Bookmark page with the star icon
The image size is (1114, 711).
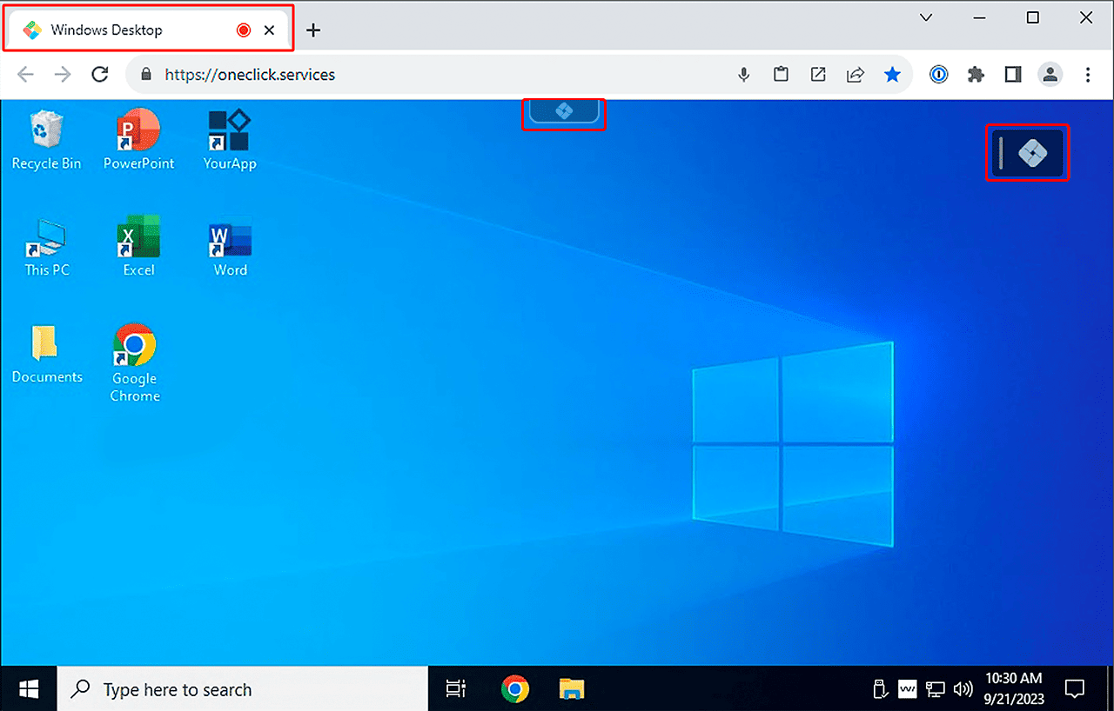[892, 75]
